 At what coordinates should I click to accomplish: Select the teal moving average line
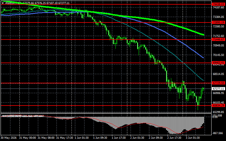144,35
